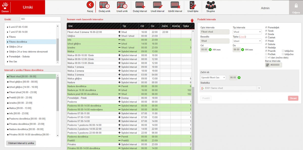Open Dodaj urnik toolbar icon
This screenshot has height=150, width=303.
[104, 5]
